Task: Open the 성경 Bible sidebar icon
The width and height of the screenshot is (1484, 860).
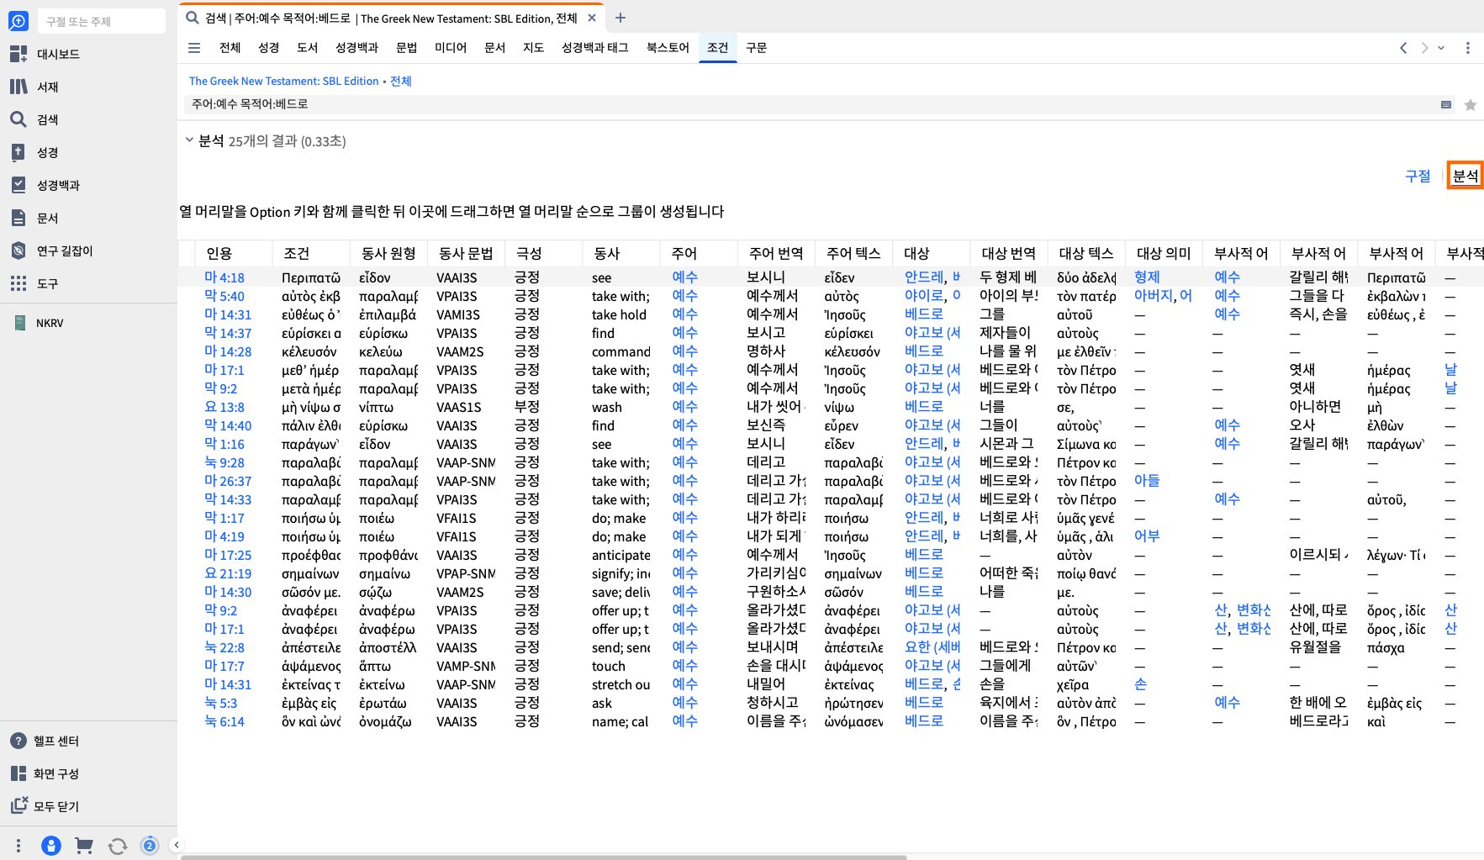Action: [18, 152]
